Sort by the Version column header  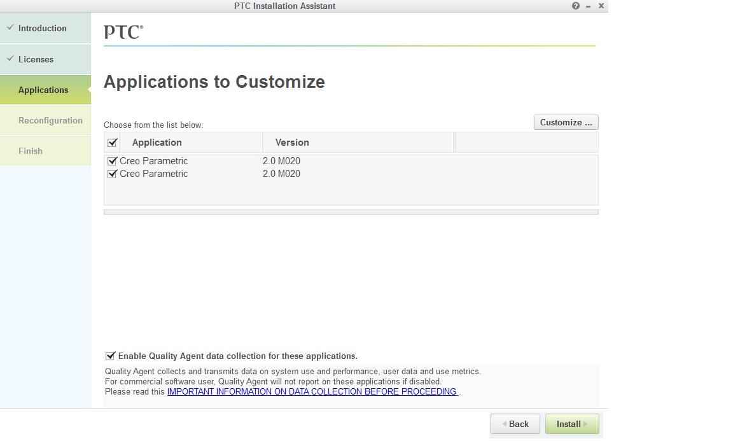(x=358, y=143)
